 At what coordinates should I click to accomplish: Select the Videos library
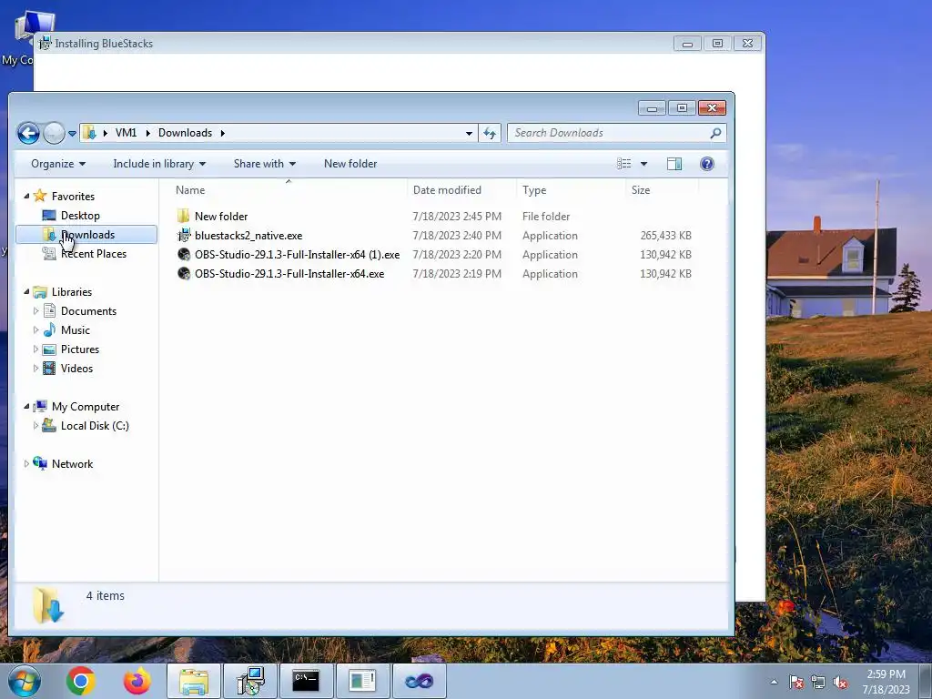(x=76, y=368)
